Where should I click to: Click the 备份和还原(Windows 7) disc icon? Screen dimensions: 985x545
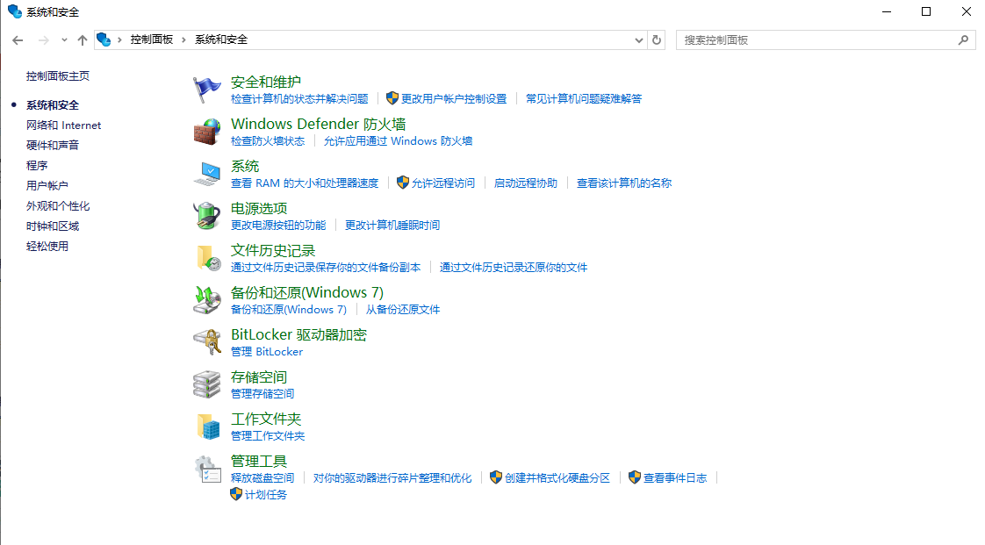(x=206, y=300)
